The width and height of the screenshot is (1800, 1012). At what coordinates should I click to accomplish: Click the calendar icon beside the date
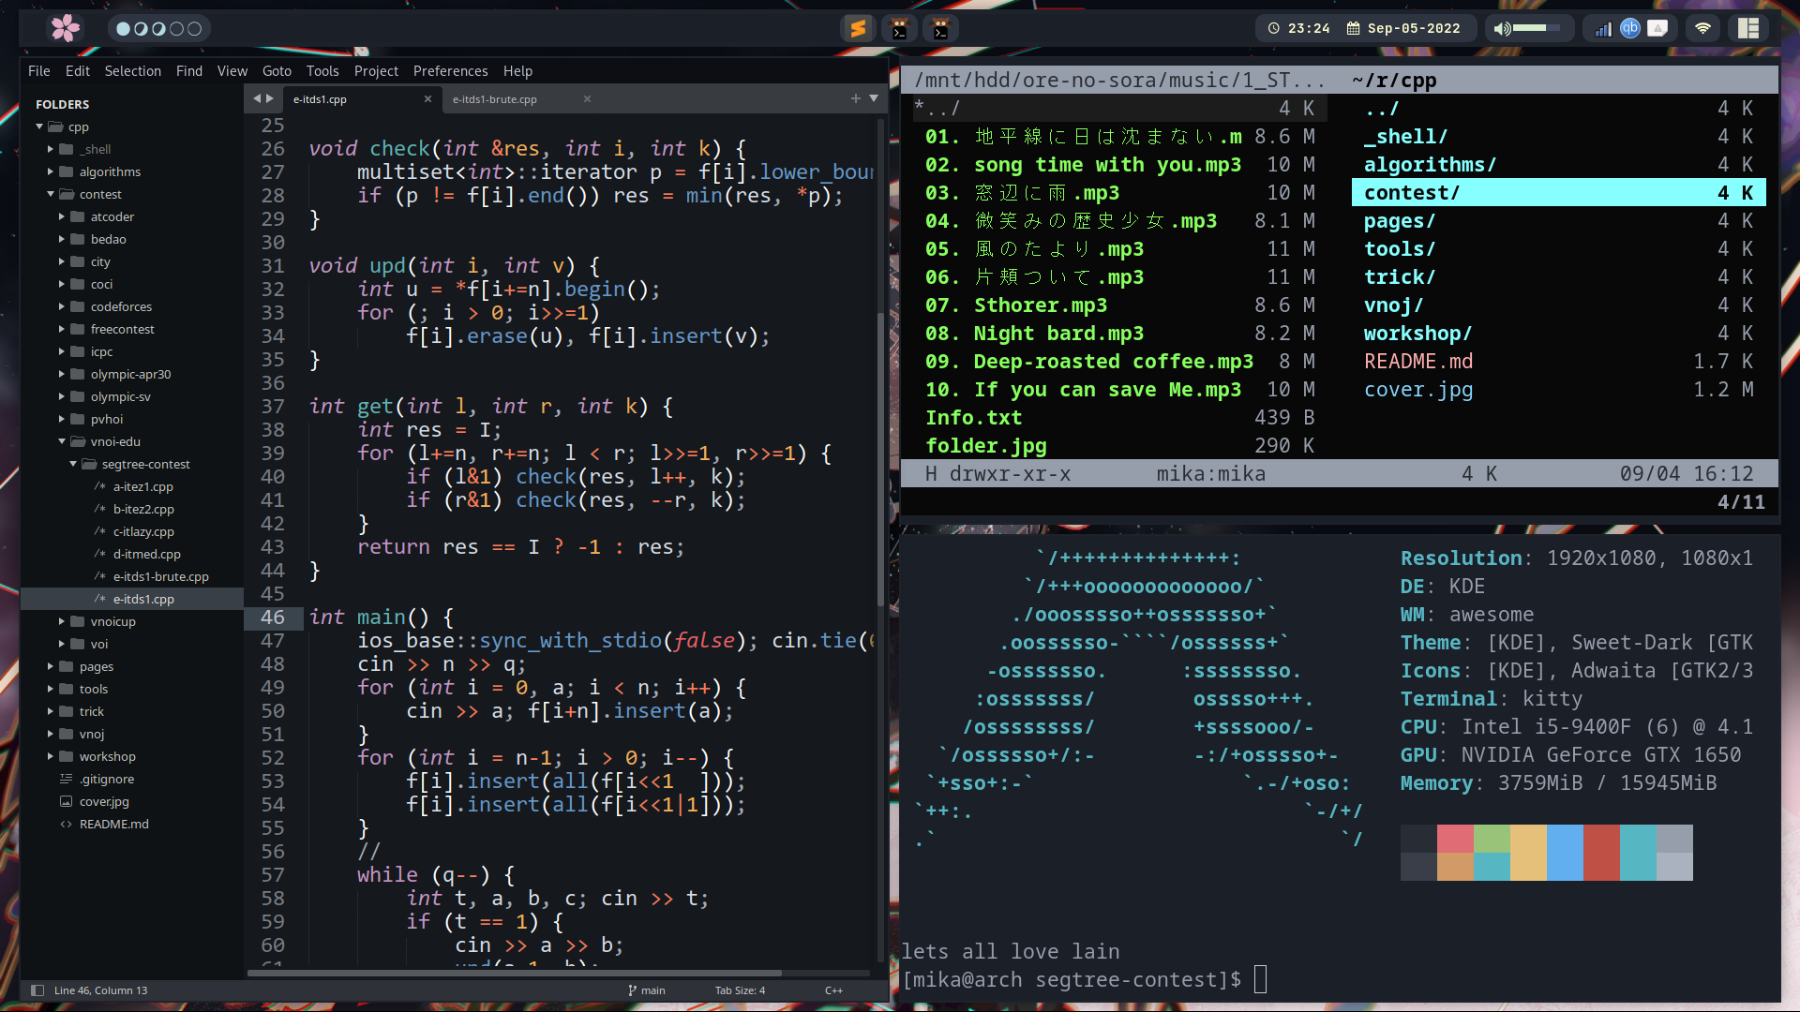pyautogui.click(x=1353, y=28)
